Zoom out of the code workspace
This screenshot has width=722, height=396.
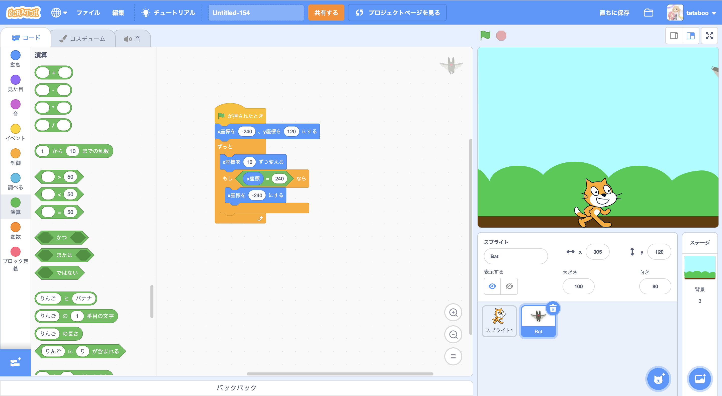pyautogui.click(x=453, y=334)
